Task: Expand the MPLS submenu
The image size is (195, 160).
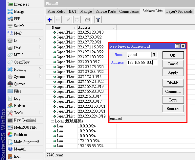Action: tap(40, 55)
